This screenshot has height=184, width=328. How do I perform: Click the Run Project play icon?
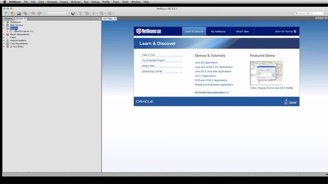(94, 13)
